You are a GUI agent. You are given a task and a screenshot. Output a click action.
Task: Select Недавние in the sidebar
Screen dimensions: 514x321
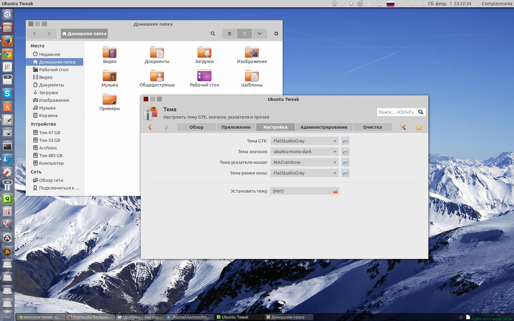click(55, 54)
